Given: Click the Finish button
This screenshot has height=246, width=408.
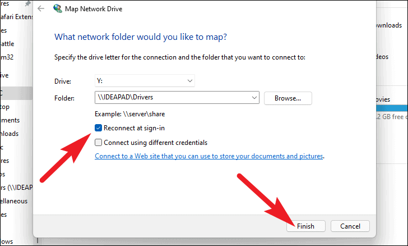Looking at the screenshot, I should click(x=306, y=226).
